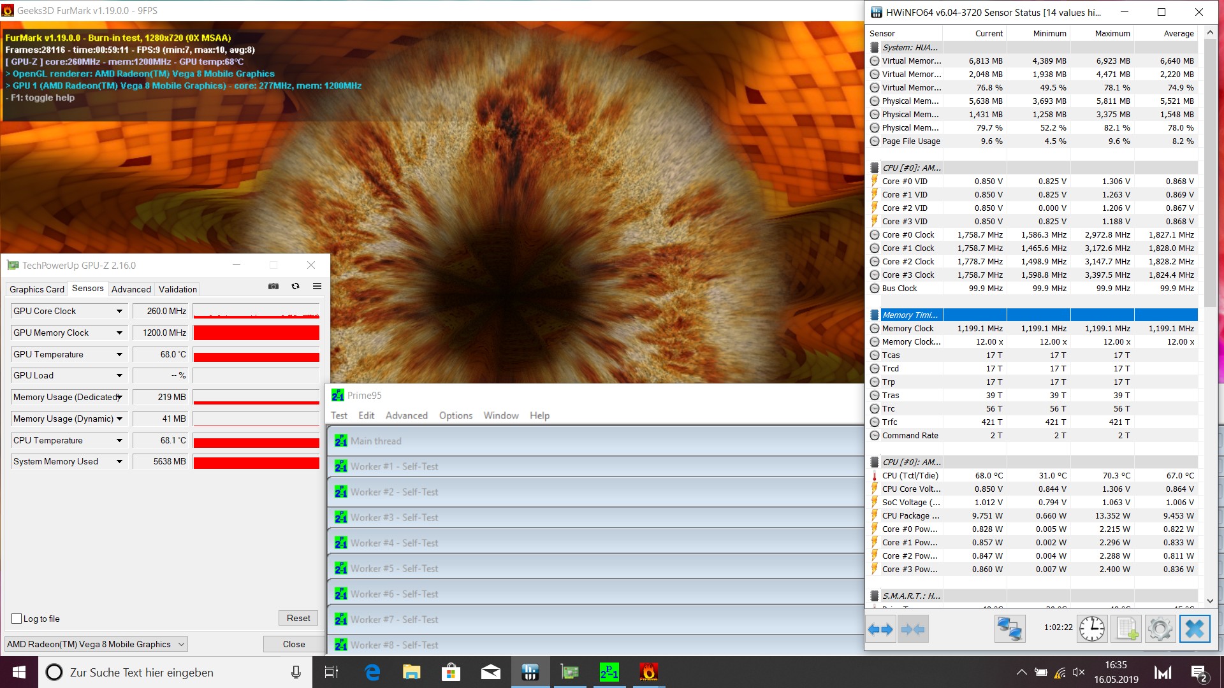This screenshot has height=688, width=1224.
Task: Switch to FurMark taskbar icon
Action: coord(648,672)
